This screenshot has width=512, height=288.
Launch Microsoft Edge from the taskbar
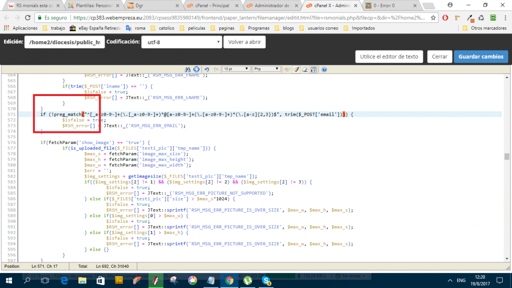tap(64, 281)
